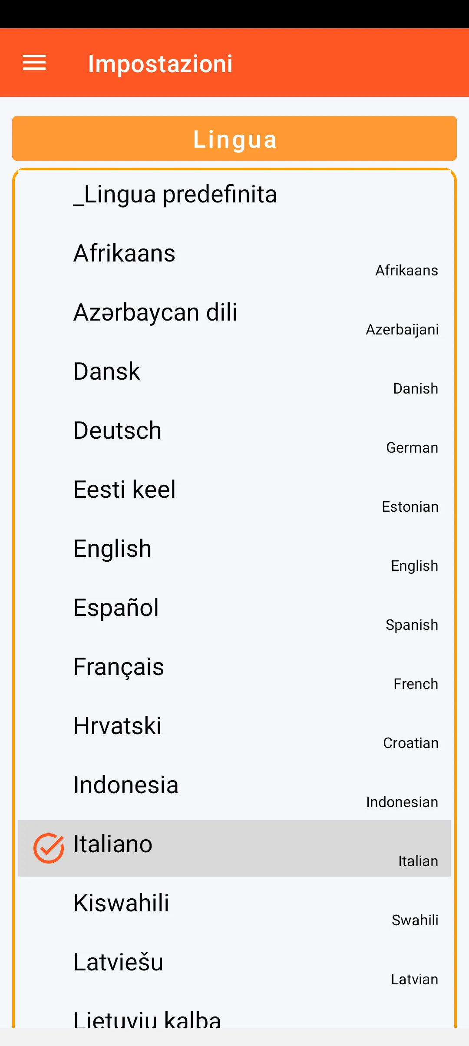Image resolution: width=469 pixels, height=1046 pixels.
Task: Collapse the Lingua section header
Action: pos(234,139)
